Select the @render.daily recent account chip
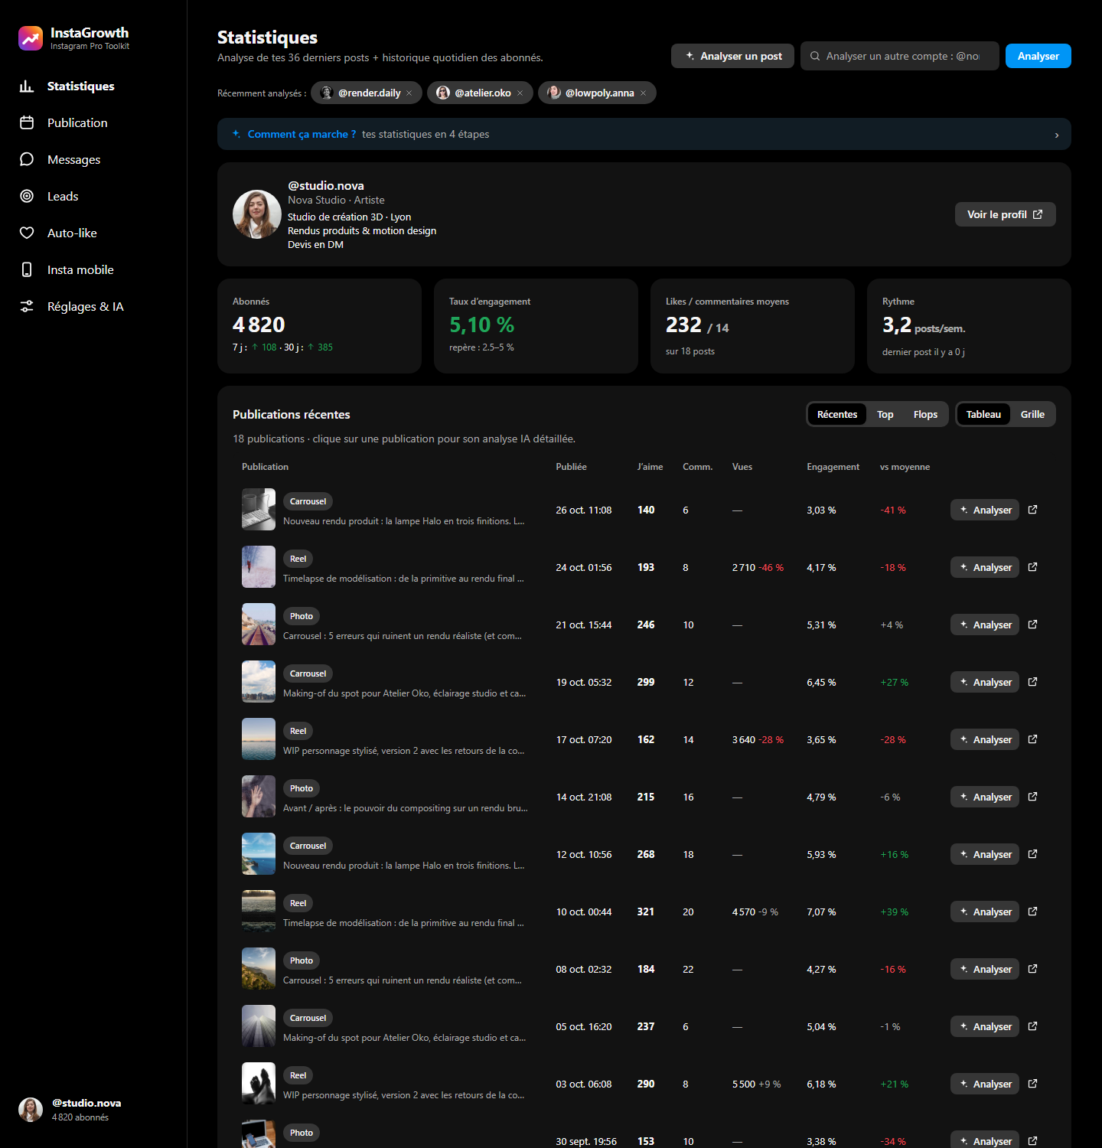This screenshot has height=1148, width=1102. click(x=367, y=93)
